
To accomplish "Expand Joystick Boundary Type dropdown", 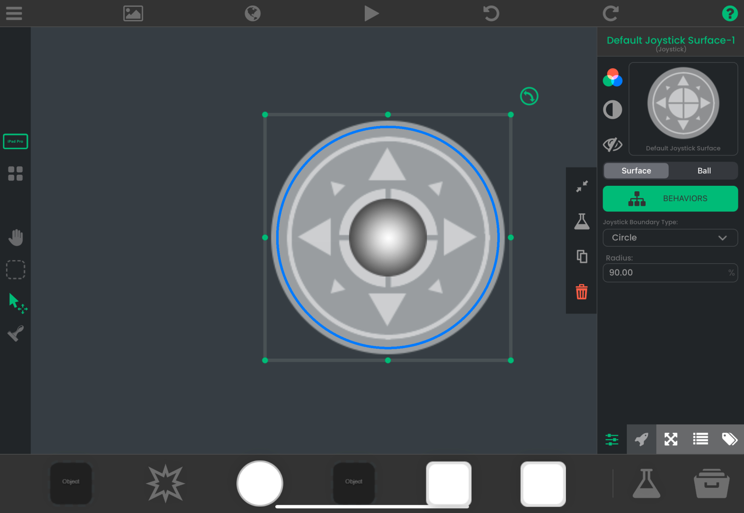I will point(670,238).
